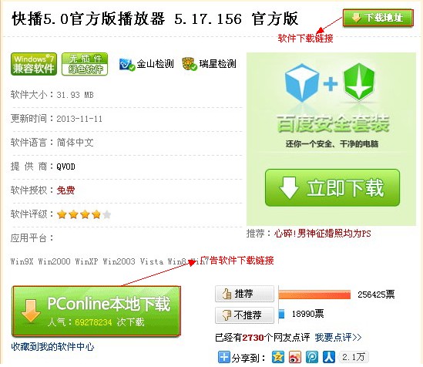Click the blue cube icon in ad
This screenshot has width=423, height=367.
pos(302,82)
